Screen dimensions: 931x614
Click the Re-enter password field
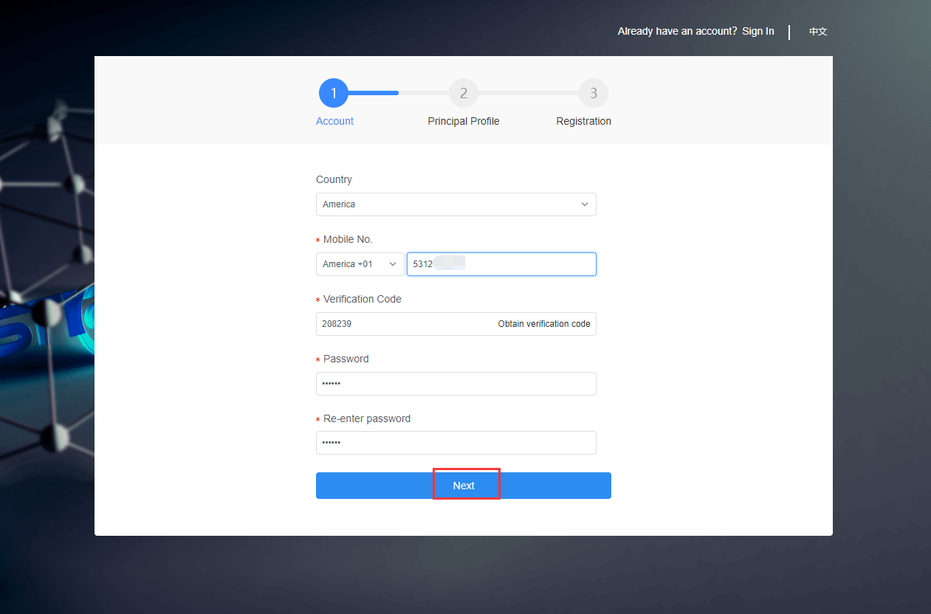coord(456,443)
